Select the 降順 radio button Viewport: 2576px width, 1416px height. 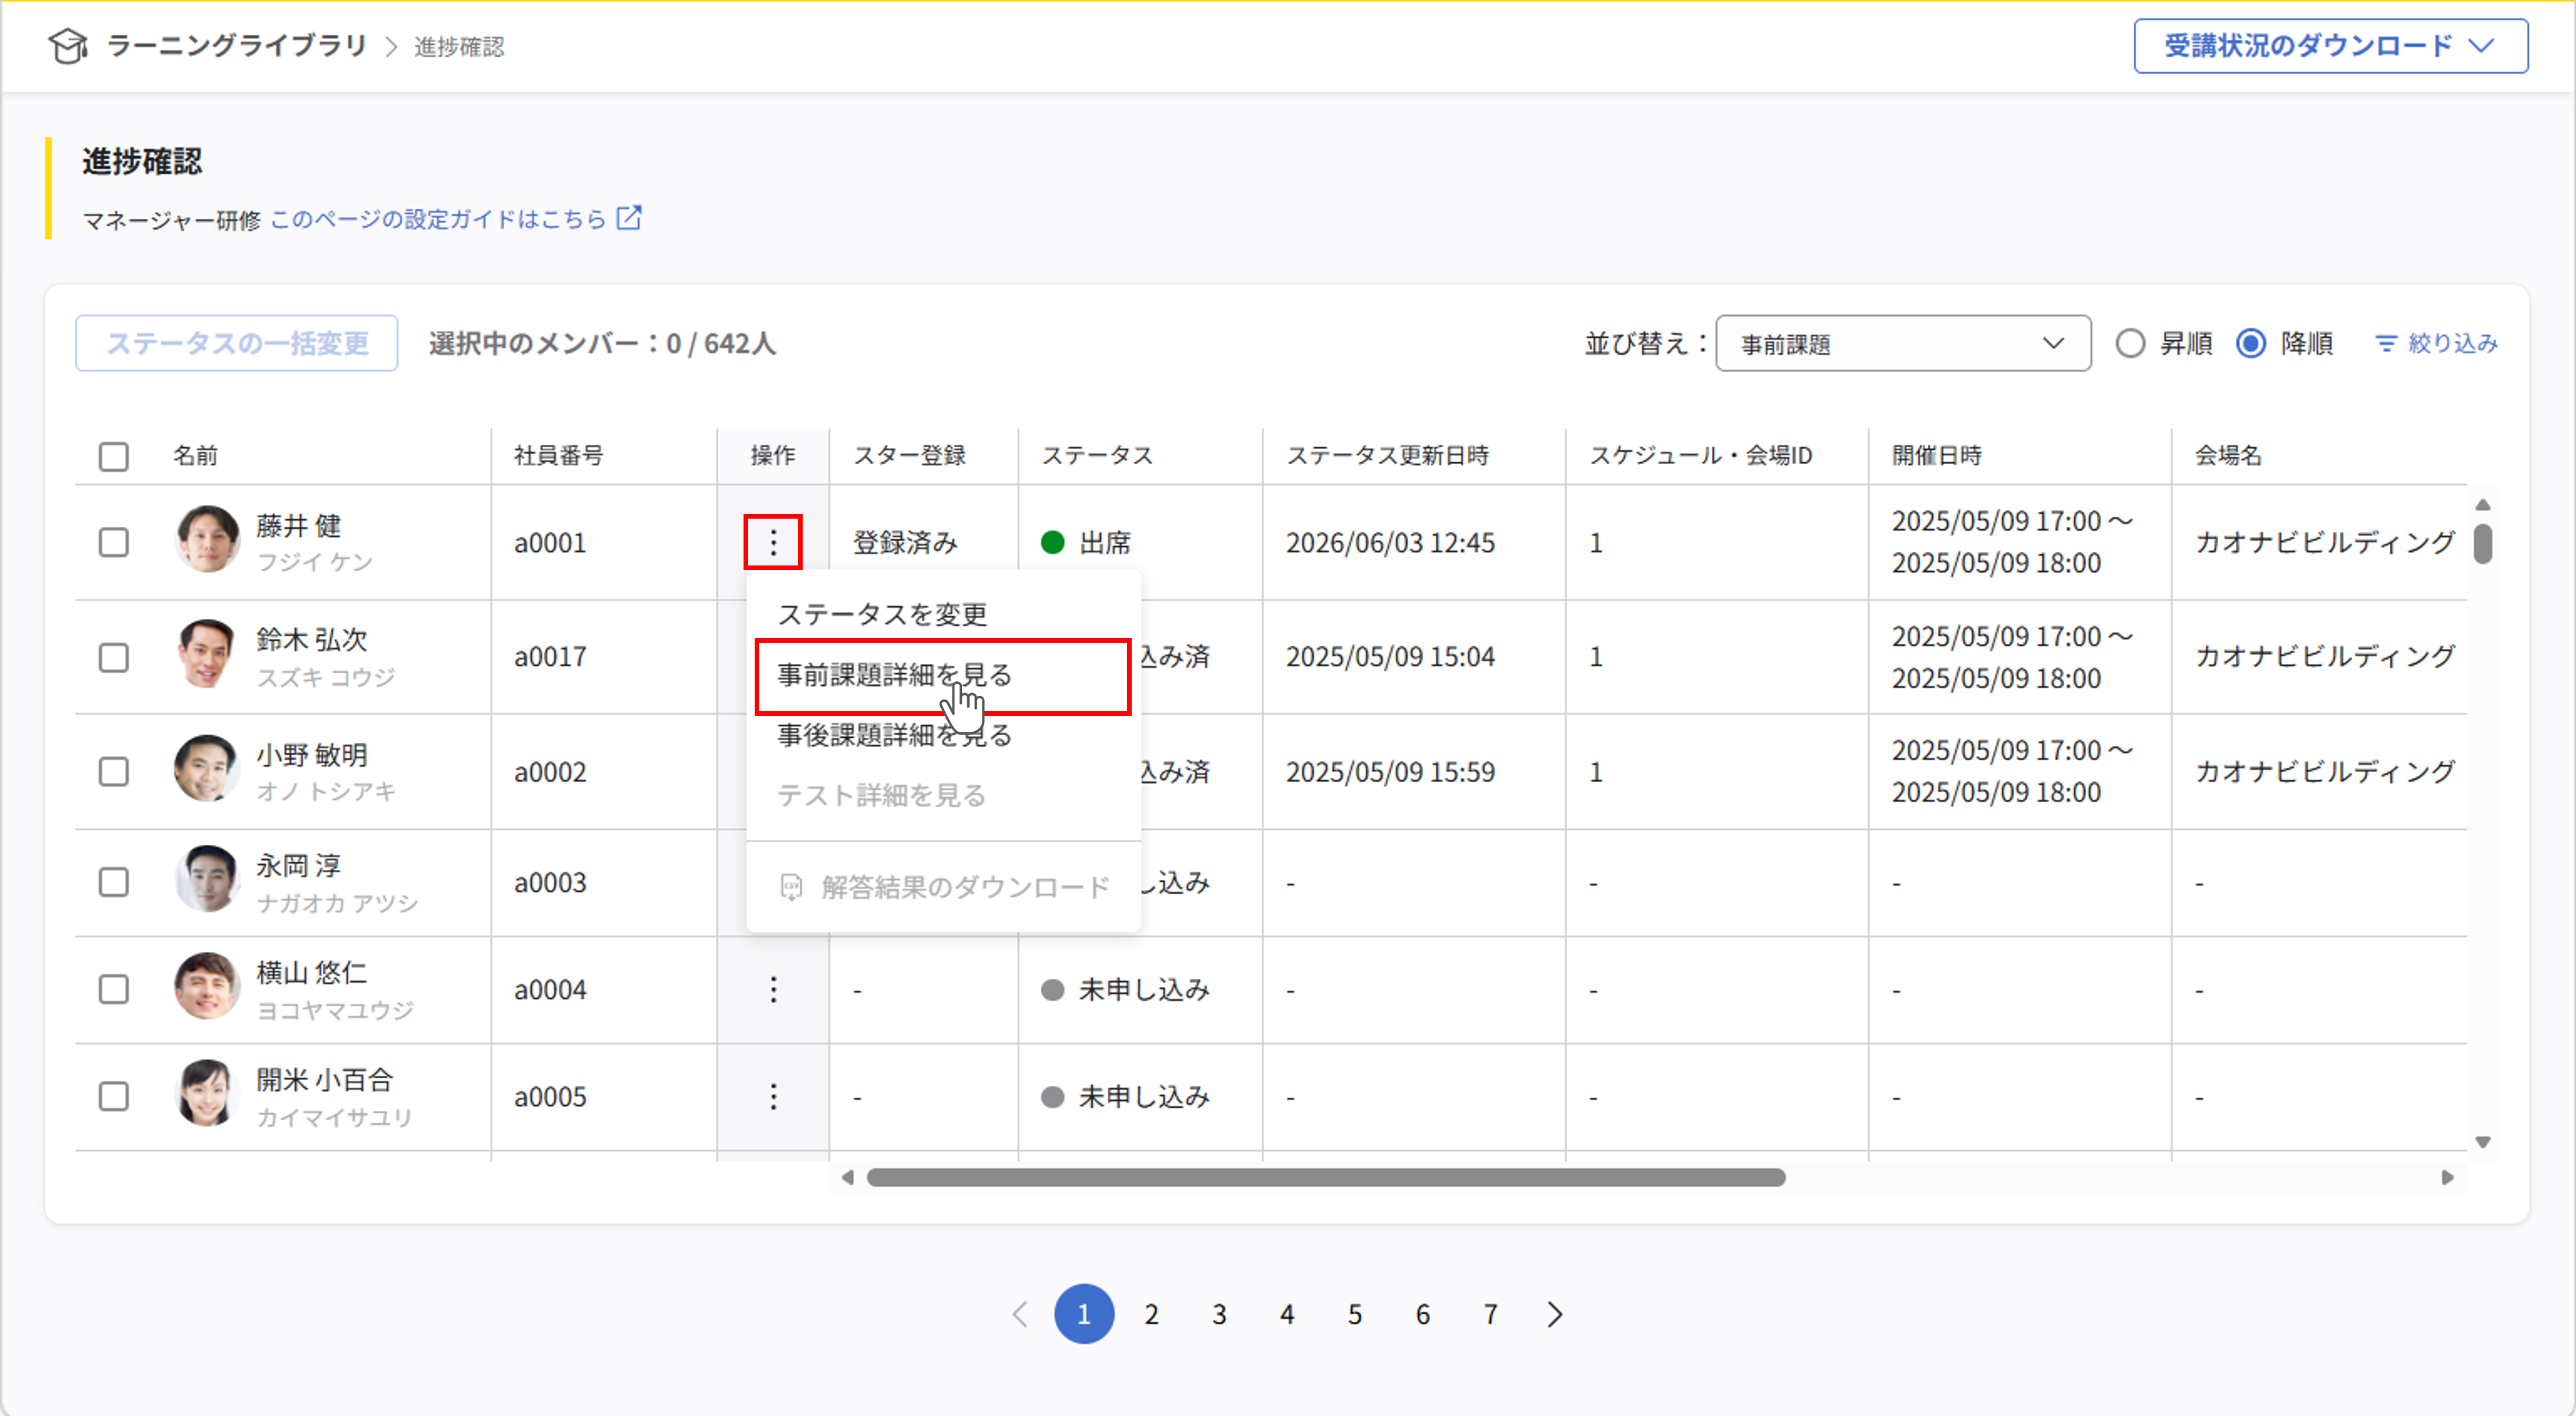tap(2250, 344)
